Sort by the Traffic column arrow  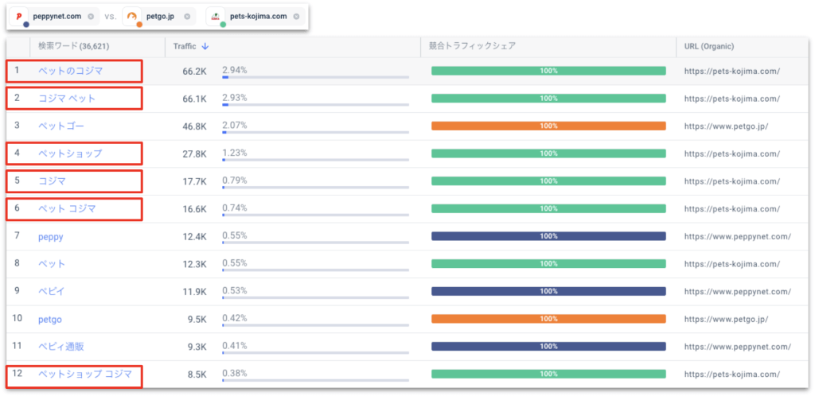tap(205, 46)
